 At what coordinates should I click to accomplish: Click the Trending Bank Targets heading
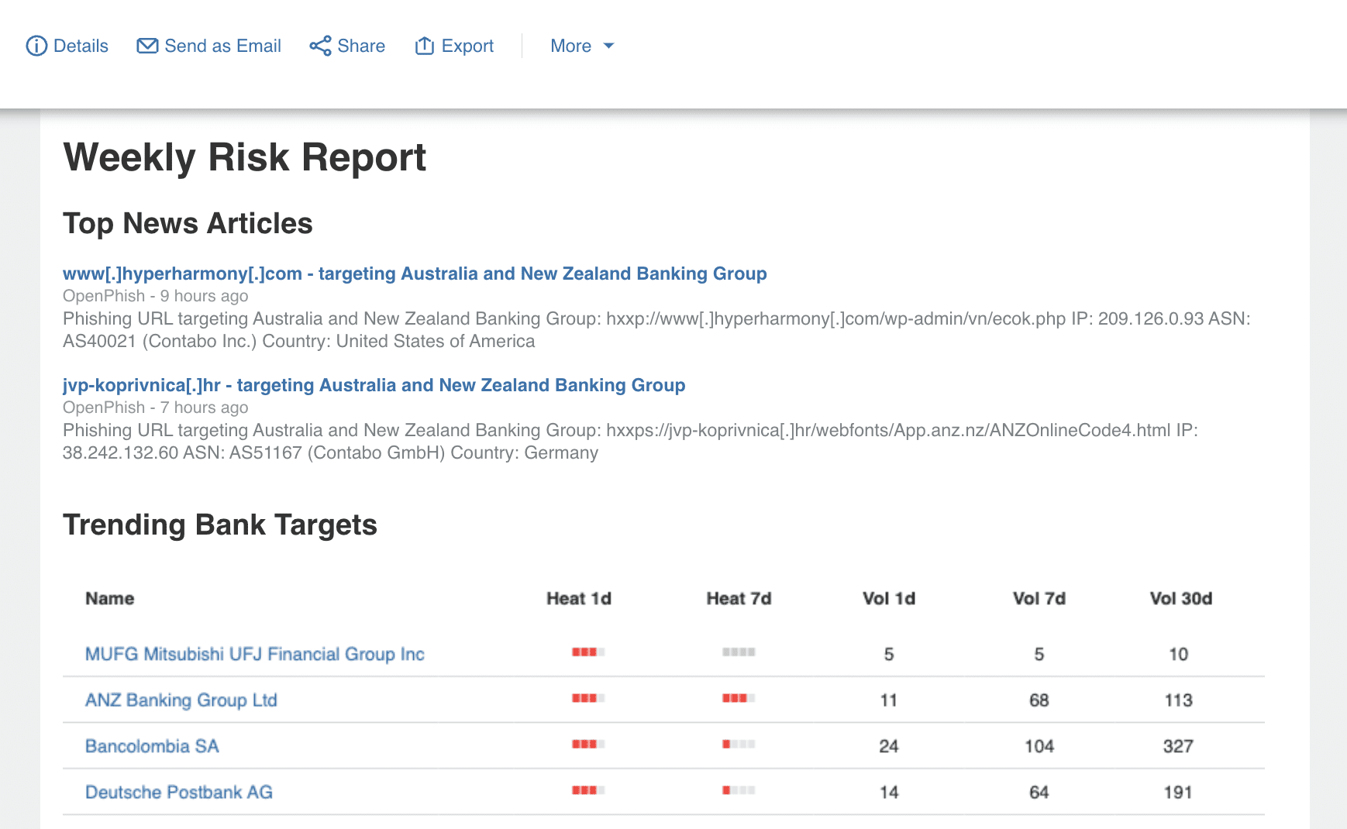[220, 525]
